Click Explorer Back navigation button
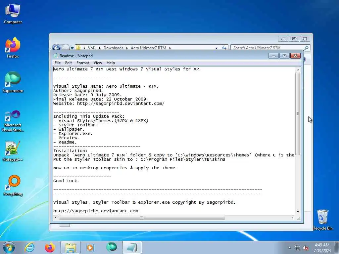The image size is (339, 254). click(56, 48)
